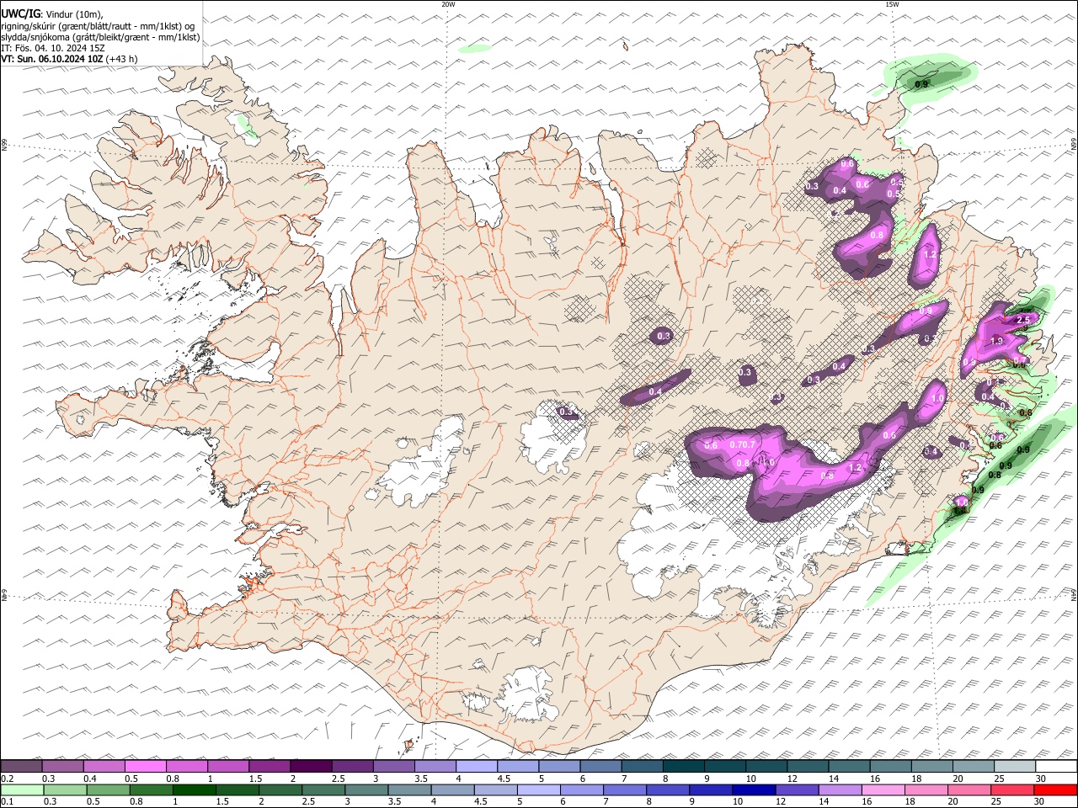Image resolution: width=1078 pixels, height=808 pixels.
Task: Click the '1.4' value near the southeast coast
Action: point(959,508)
